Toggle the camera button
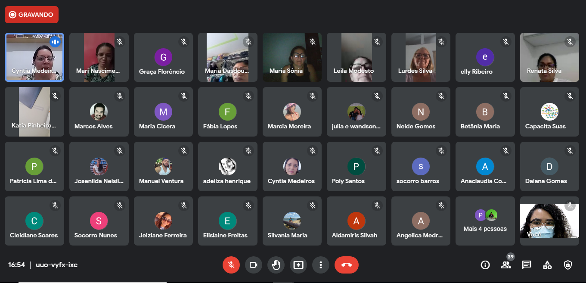Image resolution: width=586 pixels, height=283 pixels. click(x=254, y=265)
